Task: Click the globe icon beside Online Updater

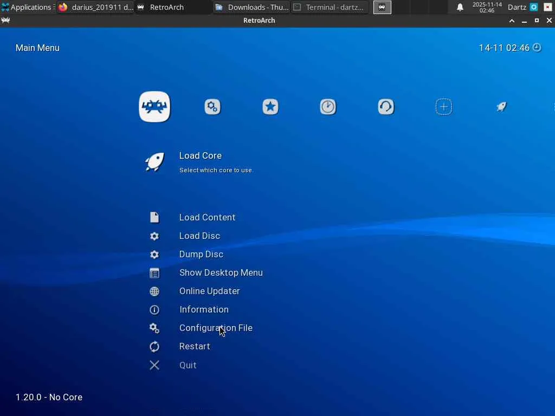Action: (x=154, y=291)
